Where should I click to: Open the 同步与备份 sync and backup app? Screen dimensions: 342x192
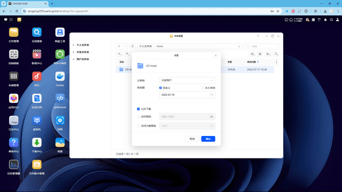(x=60, y=54)
